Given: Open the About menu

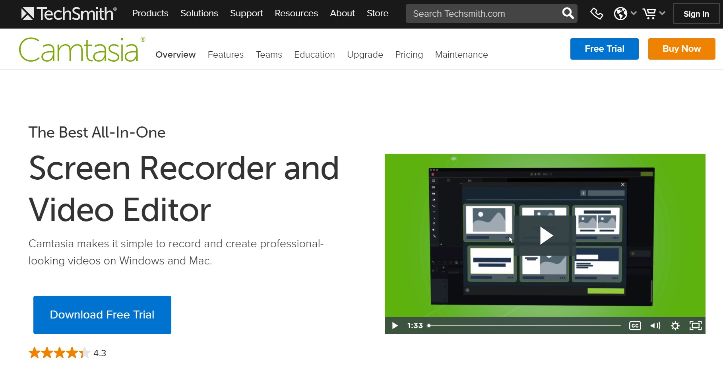Looking at the screenshot, I should click(x=342, y=14).
